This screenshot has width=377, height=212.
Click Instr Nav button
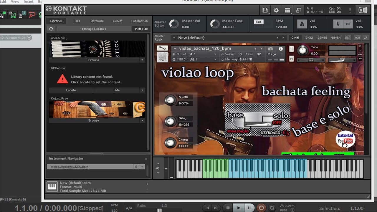(x=141, y=29)
